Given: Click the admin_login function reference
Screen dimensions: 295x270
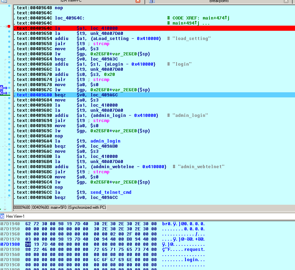Looking at the screenshot, I should point(105,141).
